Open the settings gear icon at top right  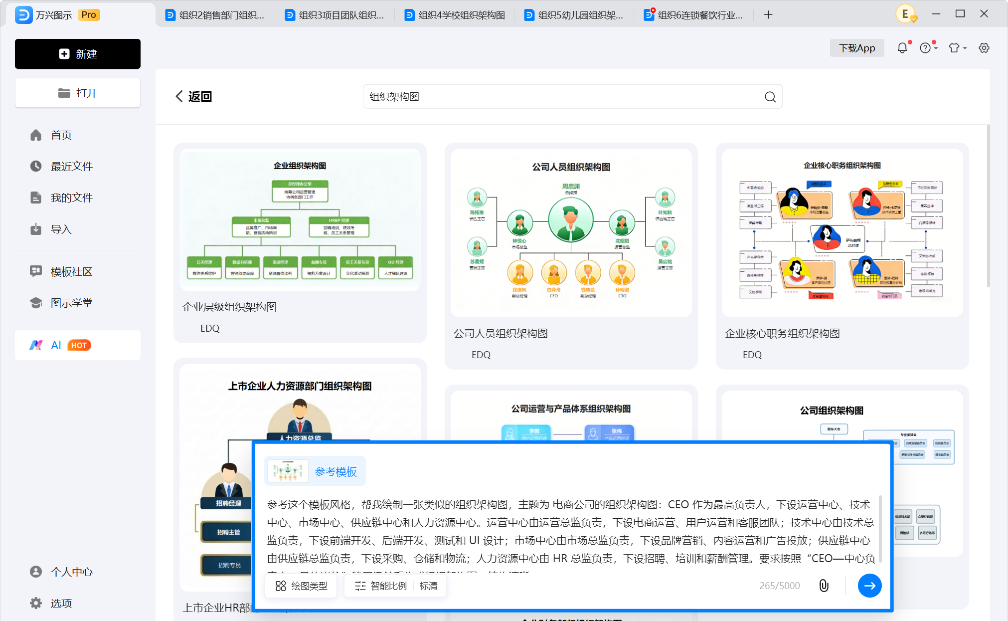(x=984, y=48)
